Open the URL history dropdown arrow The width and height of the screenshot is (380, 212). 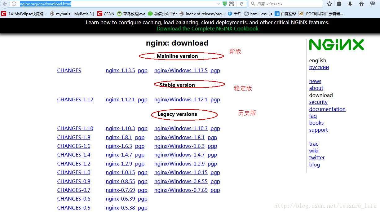[219, 4]
